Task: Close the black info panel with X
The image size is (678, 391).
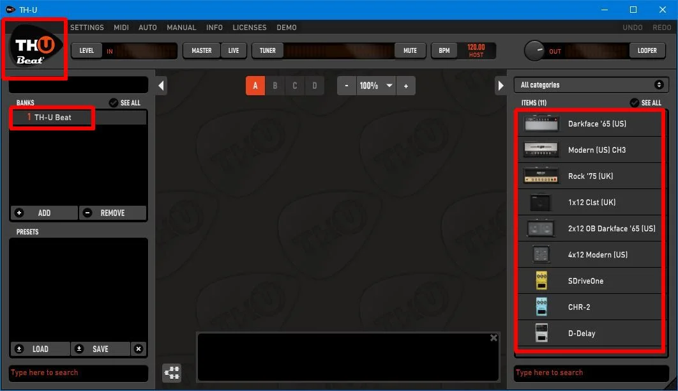Action: click(493, 338)
